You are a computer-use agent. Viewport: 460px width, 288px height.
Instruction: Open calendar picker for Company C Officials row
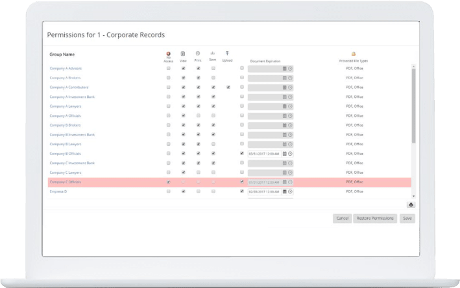coord(284,182)
